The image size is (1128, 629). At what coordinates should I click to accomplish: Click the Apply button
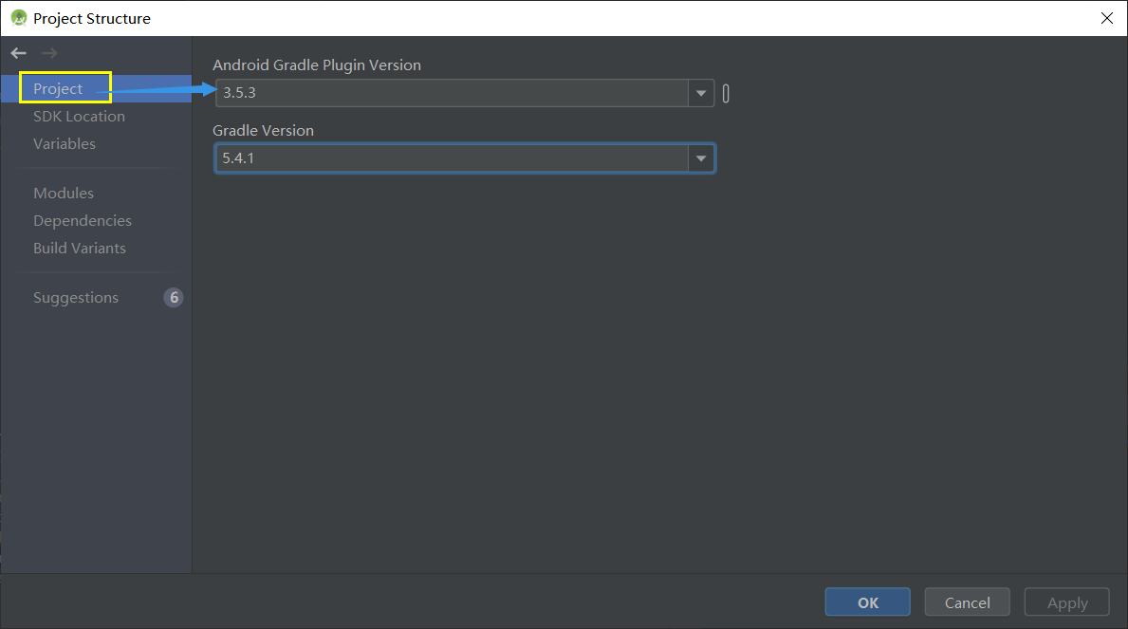[x=1065, y=601]
